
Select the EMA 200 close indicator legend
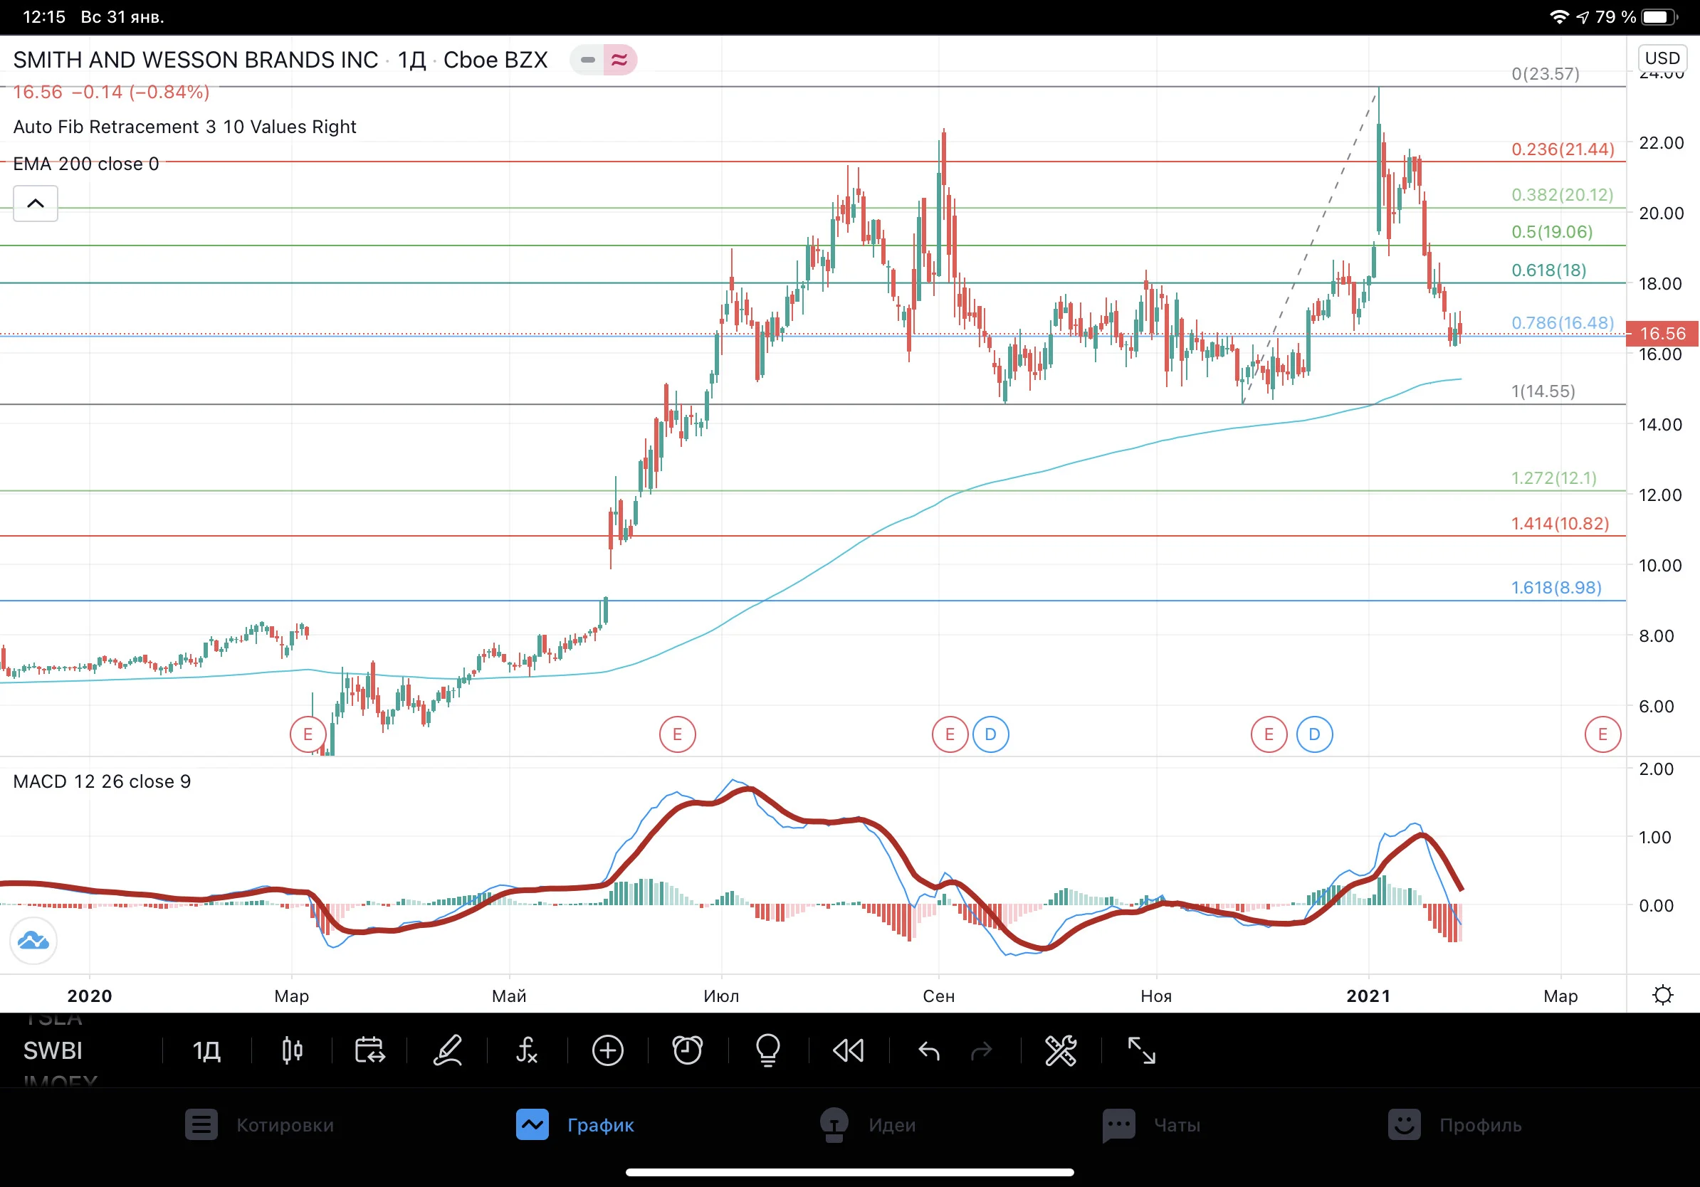click(86, 164)
